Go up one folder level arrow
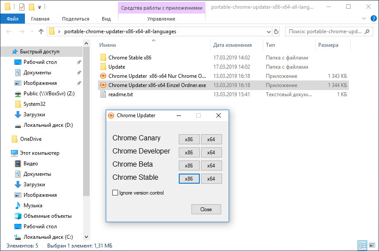This screenshot has height=251, width=379. [41, 31]
